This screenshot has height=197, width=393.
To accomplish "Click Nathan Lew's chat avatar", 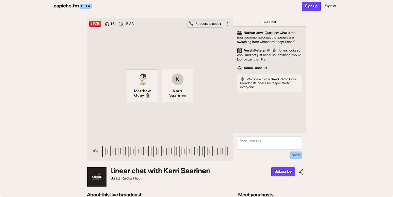I will click(239, 33).
